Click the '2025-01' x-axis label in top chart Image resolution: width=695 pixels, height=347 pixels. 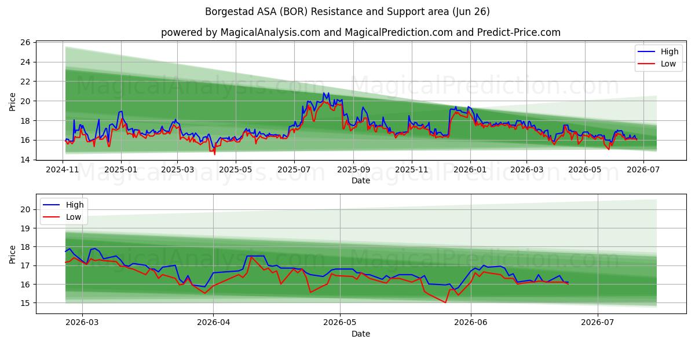point(121,171)
